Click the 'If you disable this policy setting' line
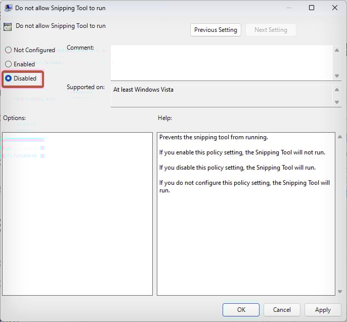 click(237, 168)
